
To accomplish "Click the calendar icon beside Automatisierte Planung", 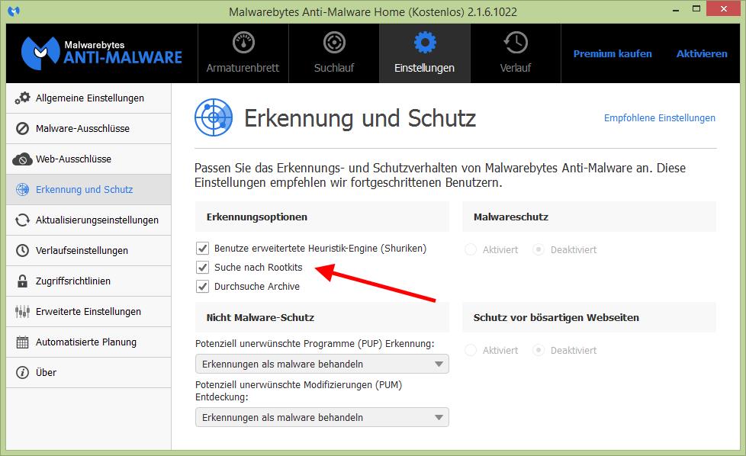I will (22, 342).
